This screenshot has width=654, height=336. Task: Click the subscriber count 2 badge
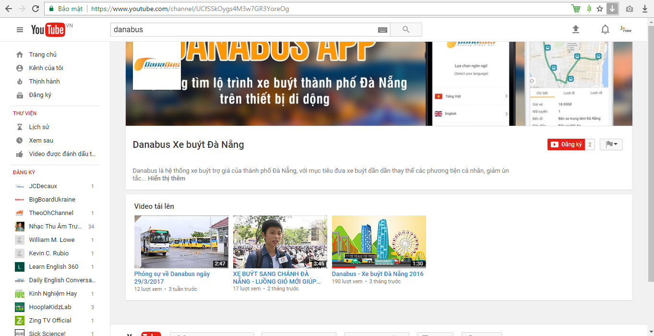pyautogui.click(x=590, y=144)
